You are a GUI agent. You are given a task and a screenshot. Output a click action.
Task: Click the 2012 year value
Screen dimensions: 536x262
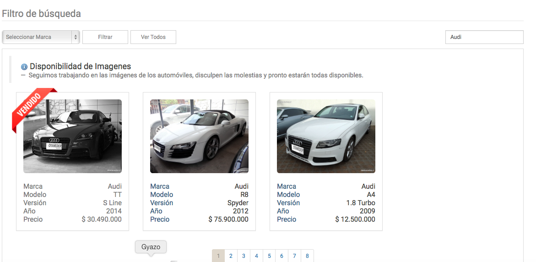click(x=241, y=211)
